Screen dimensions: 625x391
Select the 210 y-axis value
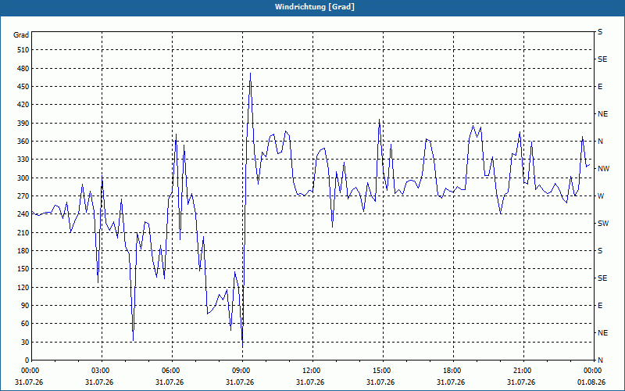pyautogui.click(x=23, y=232)
